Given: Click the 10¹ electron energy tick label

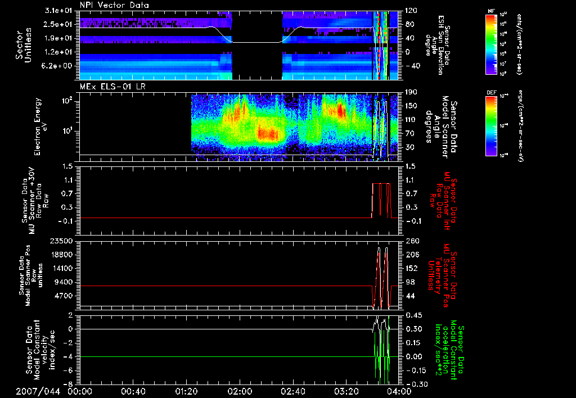Looking at the screenshot, I should click(x=69, y=131).
